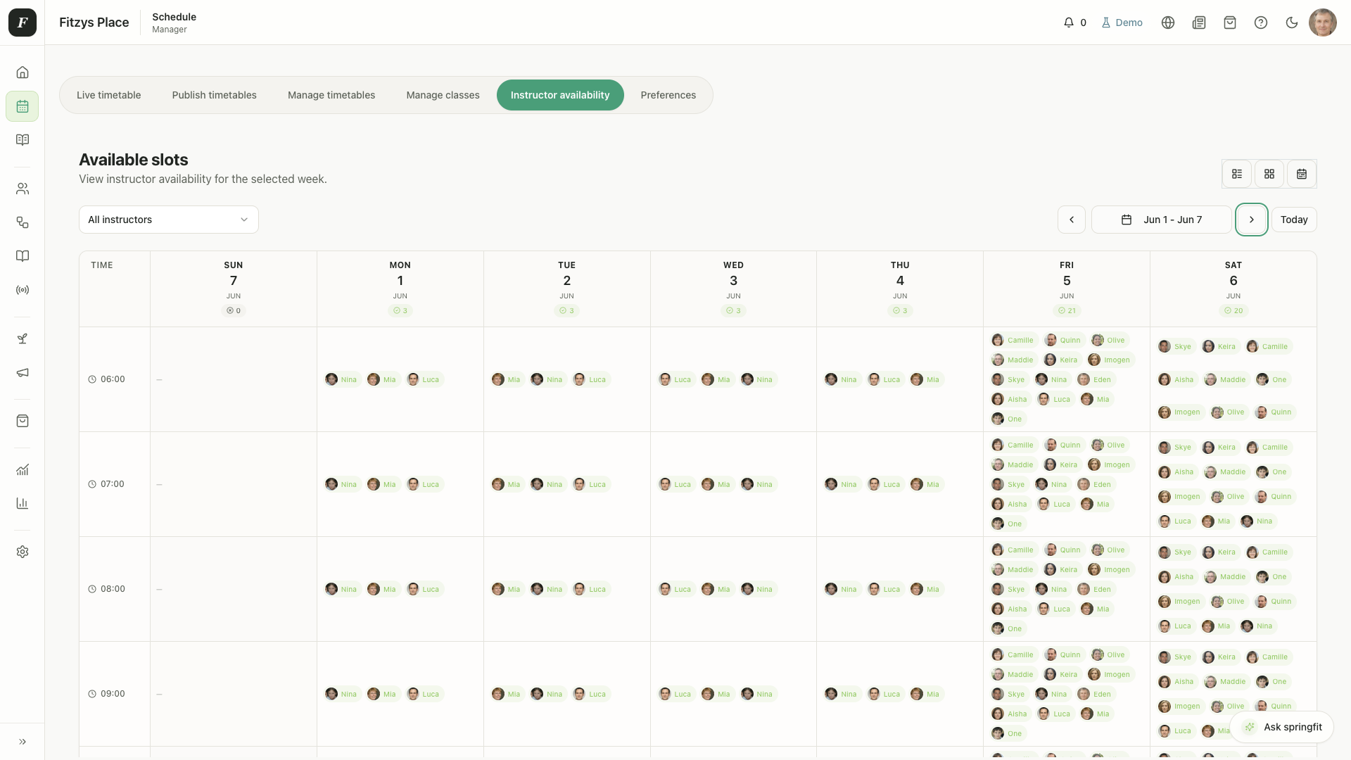Viewport: 1351px width, 760px height.
Task: Open the Schedule calendar icon in sidebar
Action: point(23,106)
